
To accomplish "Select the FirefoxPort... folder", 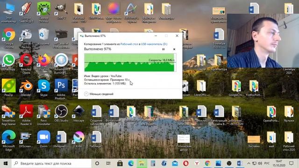I will click(254, 88).
